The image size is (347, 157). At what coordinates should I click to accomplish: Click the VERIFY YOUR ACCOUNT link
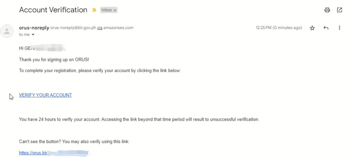45,95
